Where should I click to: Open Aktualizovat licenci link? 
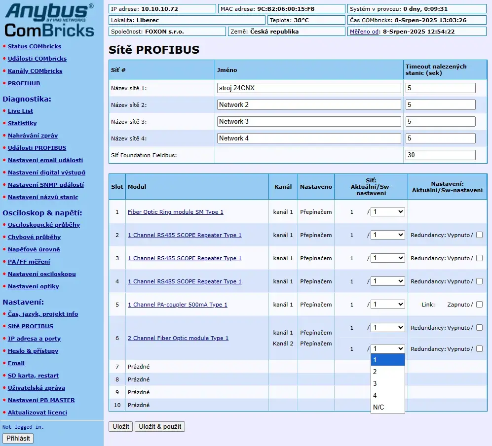coord(38,412)
